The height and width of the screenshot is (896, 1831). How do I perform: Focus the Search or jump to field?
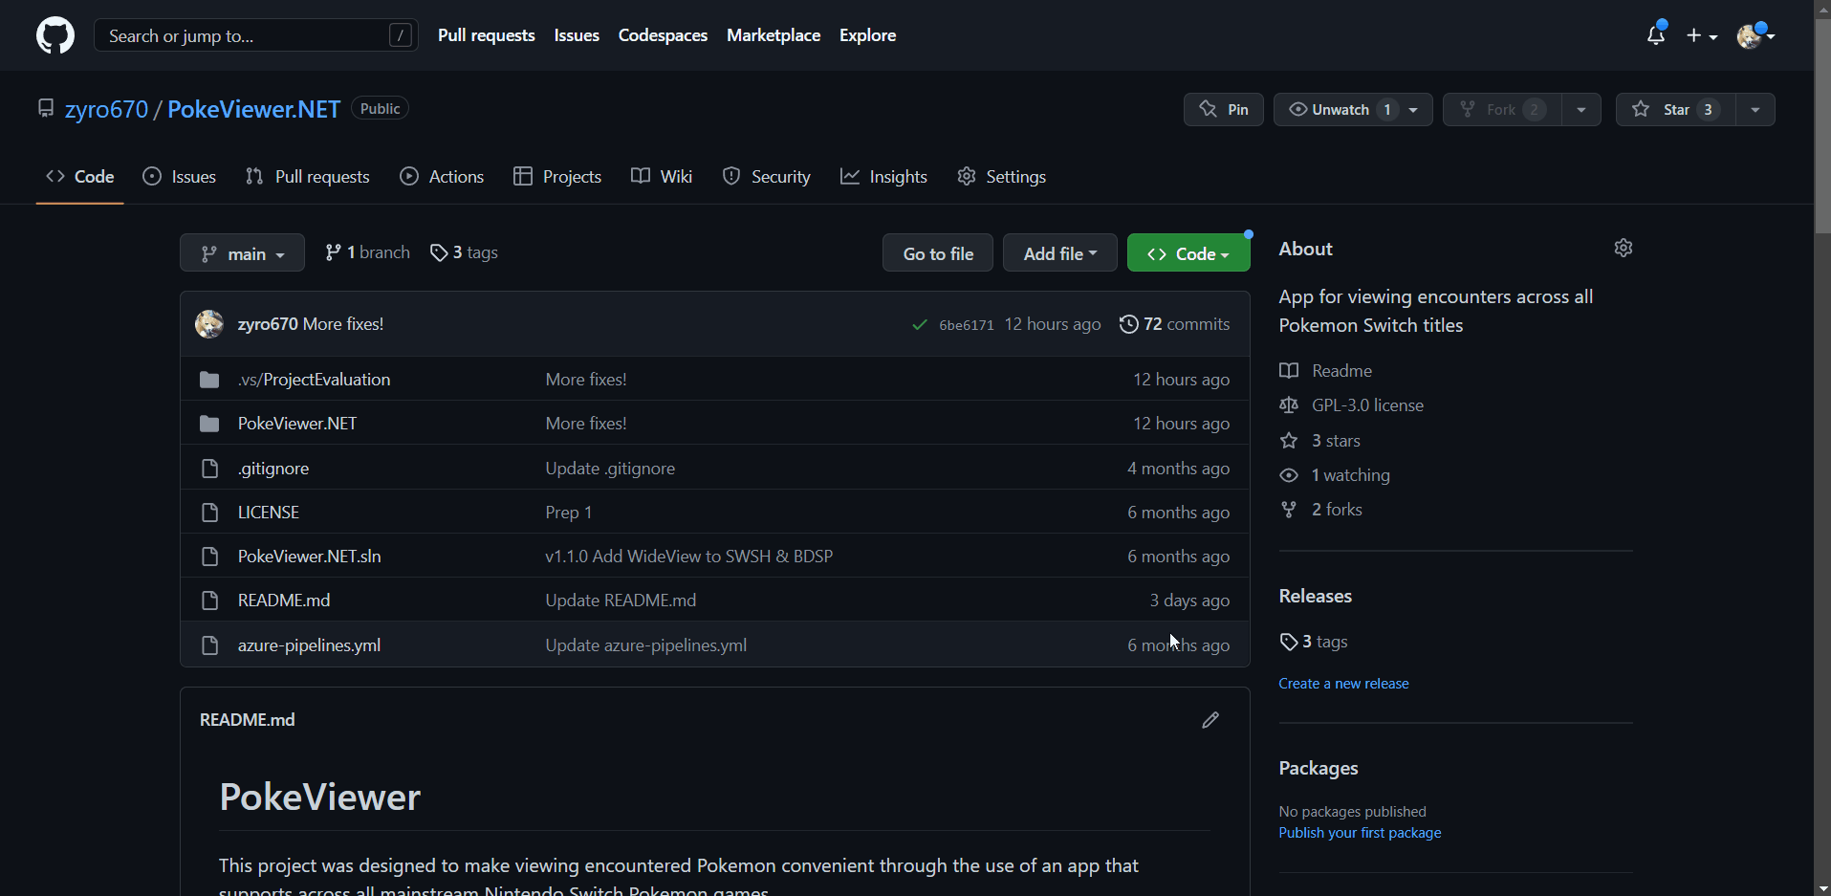pyautogui.click(x=256, y=35)
